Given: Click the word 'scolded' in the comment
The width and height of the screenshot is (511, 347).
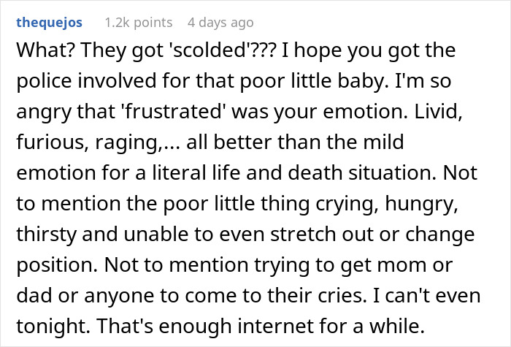Looking at the screenshot, I should point(210,50).
